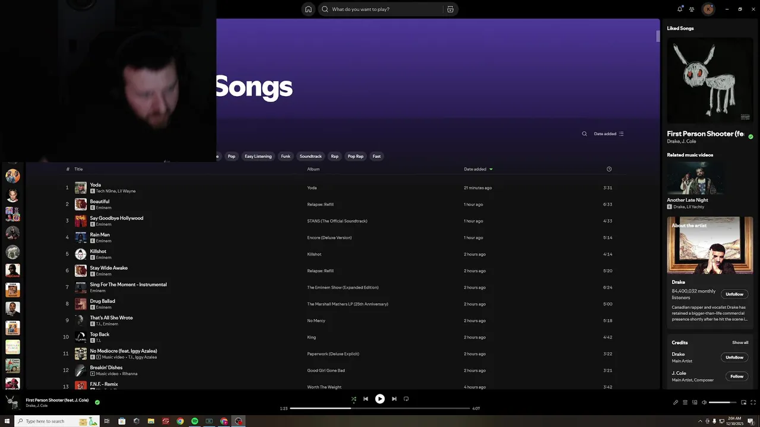Search within Liked Songs magnifier icon
Image resolution: width=760 pixels, height=427 pixels.
click(x=584, y=133)
